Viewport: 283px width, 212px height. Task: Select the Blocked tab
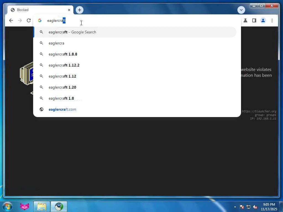pos(40,10)
